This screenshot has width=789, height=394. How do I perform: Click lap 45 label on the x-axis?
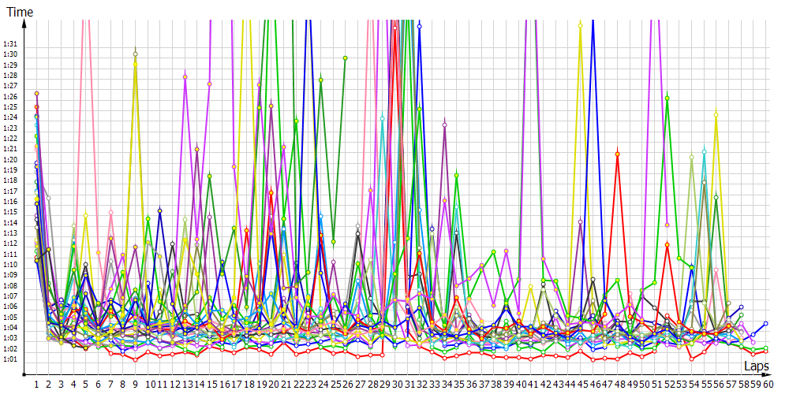[582, 385]
